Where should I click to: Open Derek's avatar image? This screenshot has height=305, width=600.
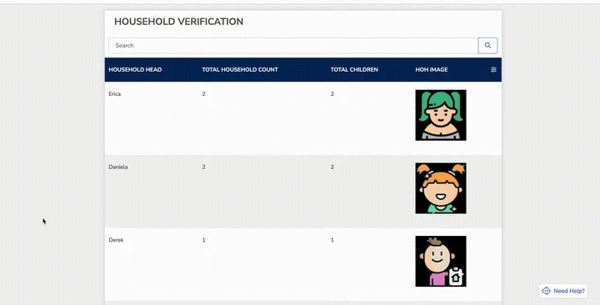click(x=441, y=262)
